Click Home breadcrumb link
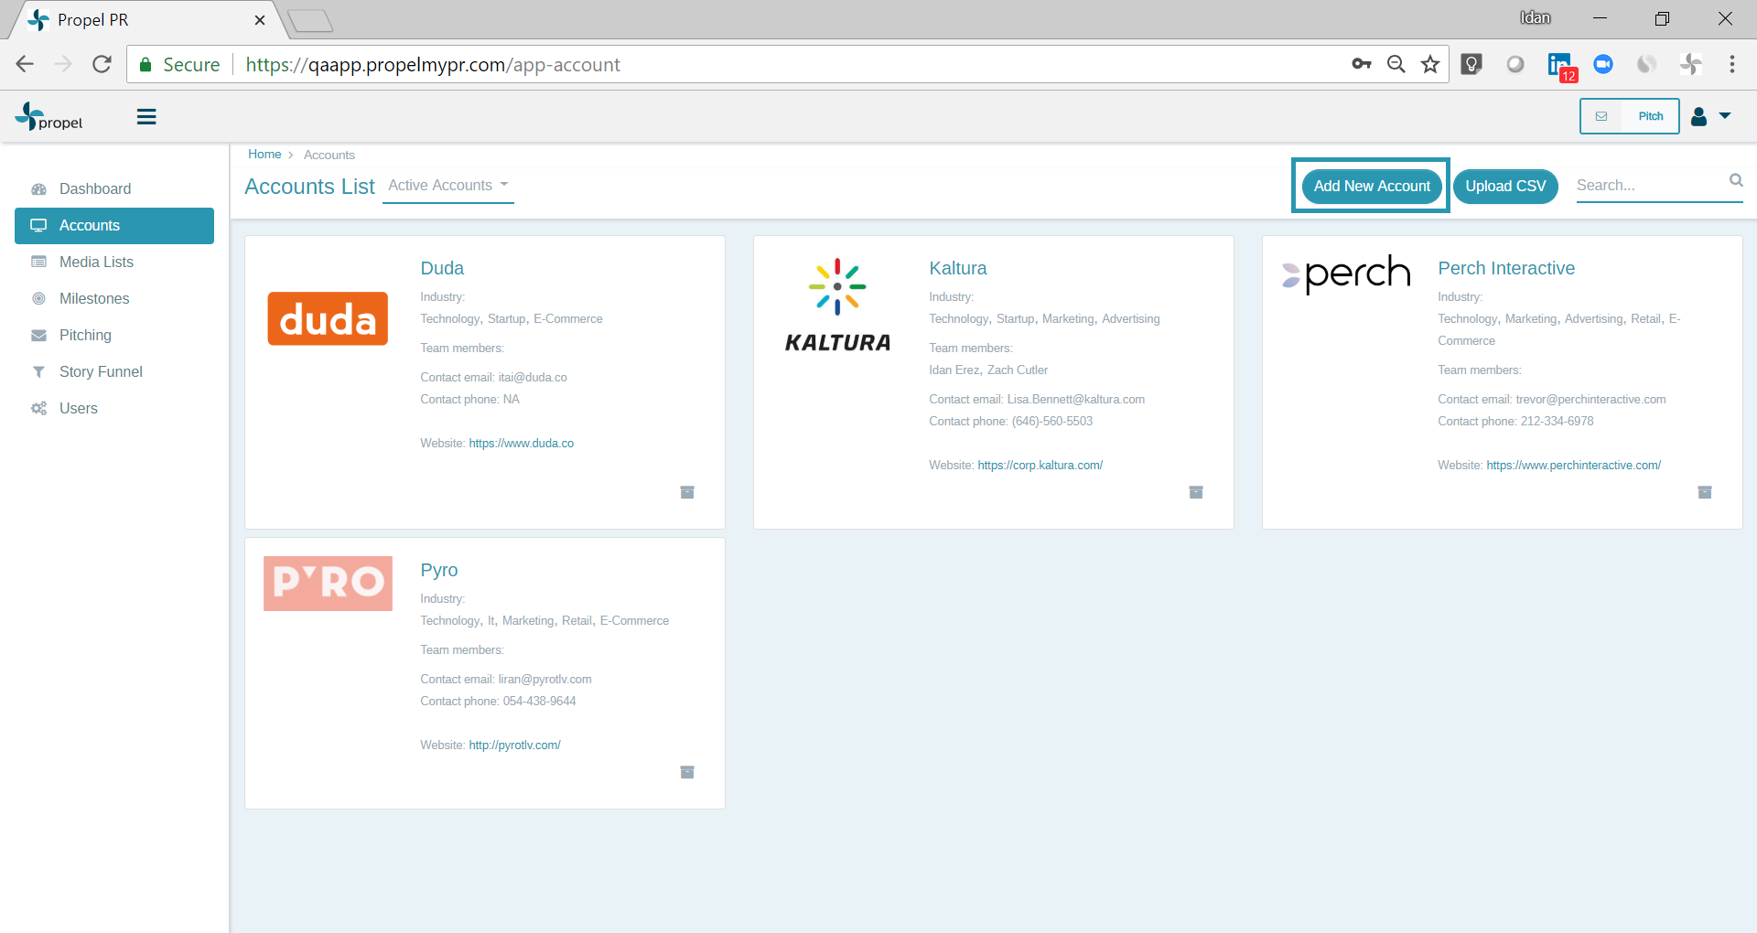This screenshot has height=933, width=1757. pyautogui.click(x=264, y=155)
